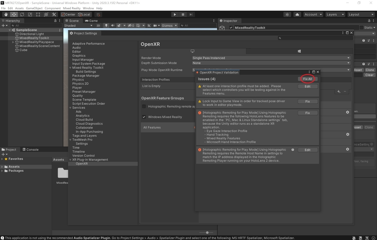Image resolution: width=377 pixels, height=240 pixels.
Task: Lock the Hierarchy panel
Action: click(x=56, y=21)
